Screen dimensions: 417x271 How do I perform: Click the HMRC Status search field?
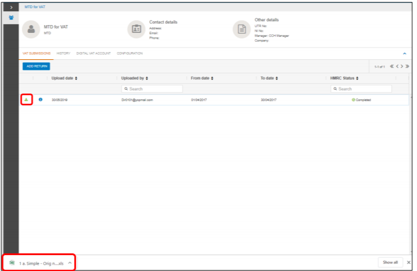[x=361, y=89]
